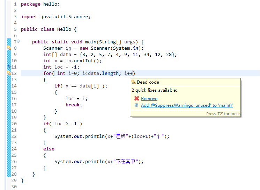Click '2 quick fixes available:' text
This screenshot has width=260, height=190.
(x=154, y=90)
